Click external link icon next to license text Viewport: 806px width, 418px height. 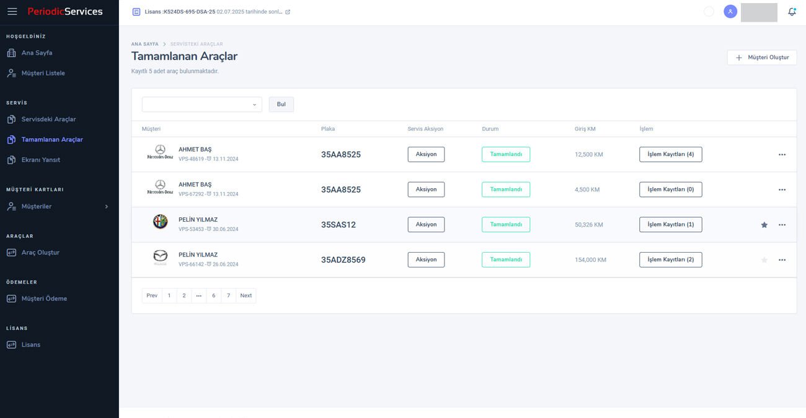(x=288, y=12)
